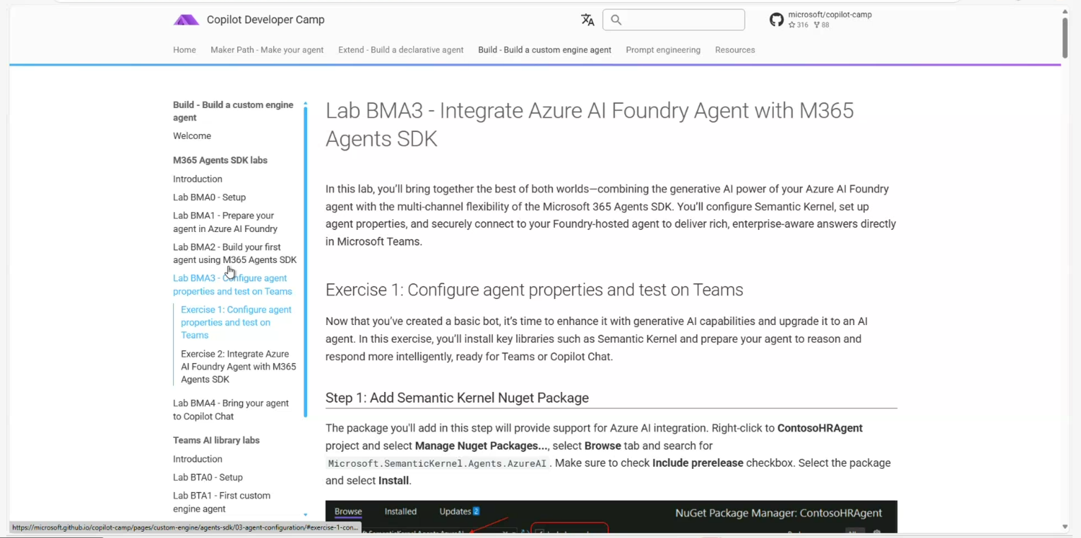Open the Prompt engineering tab
This screenshot has width=1081, height=538.
tap(663, 50)
